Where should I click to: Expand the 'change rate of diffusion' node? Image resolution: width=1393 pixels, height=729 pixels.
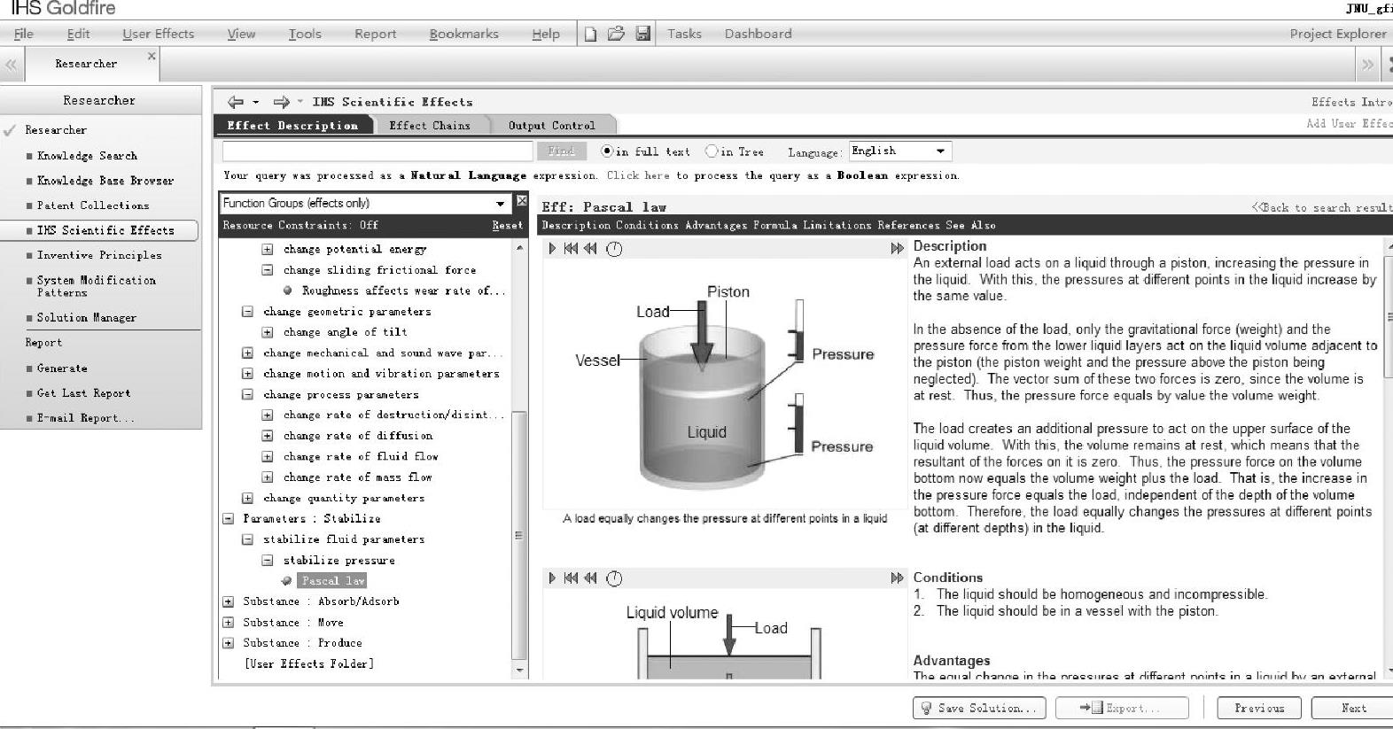click(267, 436)
